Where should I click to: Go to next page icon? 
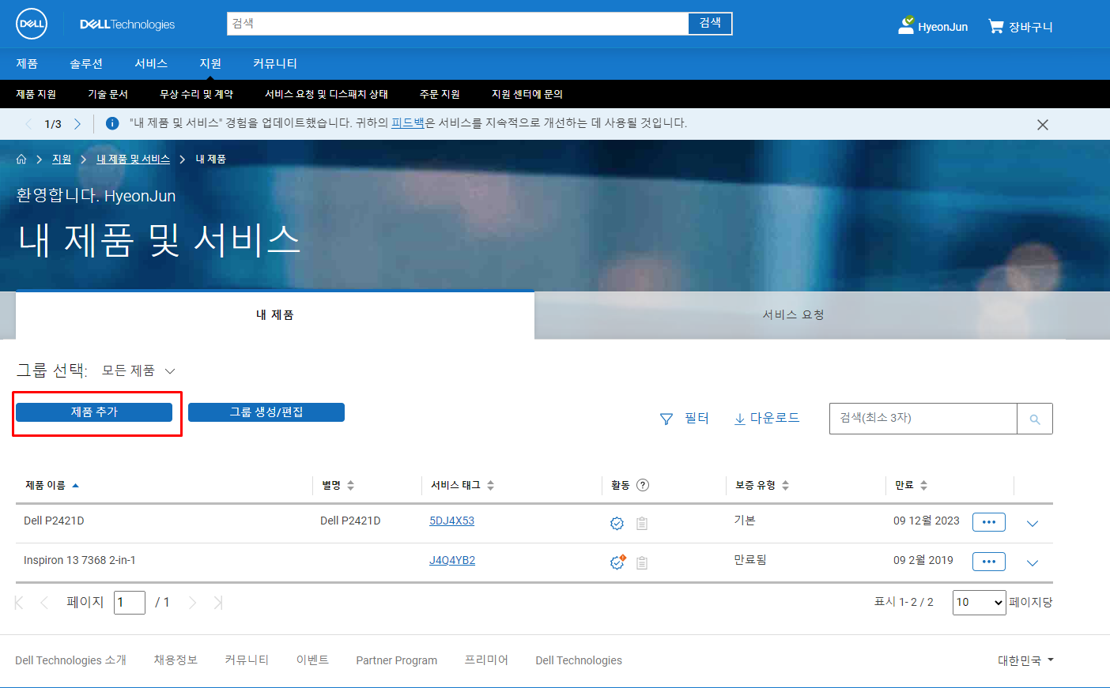192,603
